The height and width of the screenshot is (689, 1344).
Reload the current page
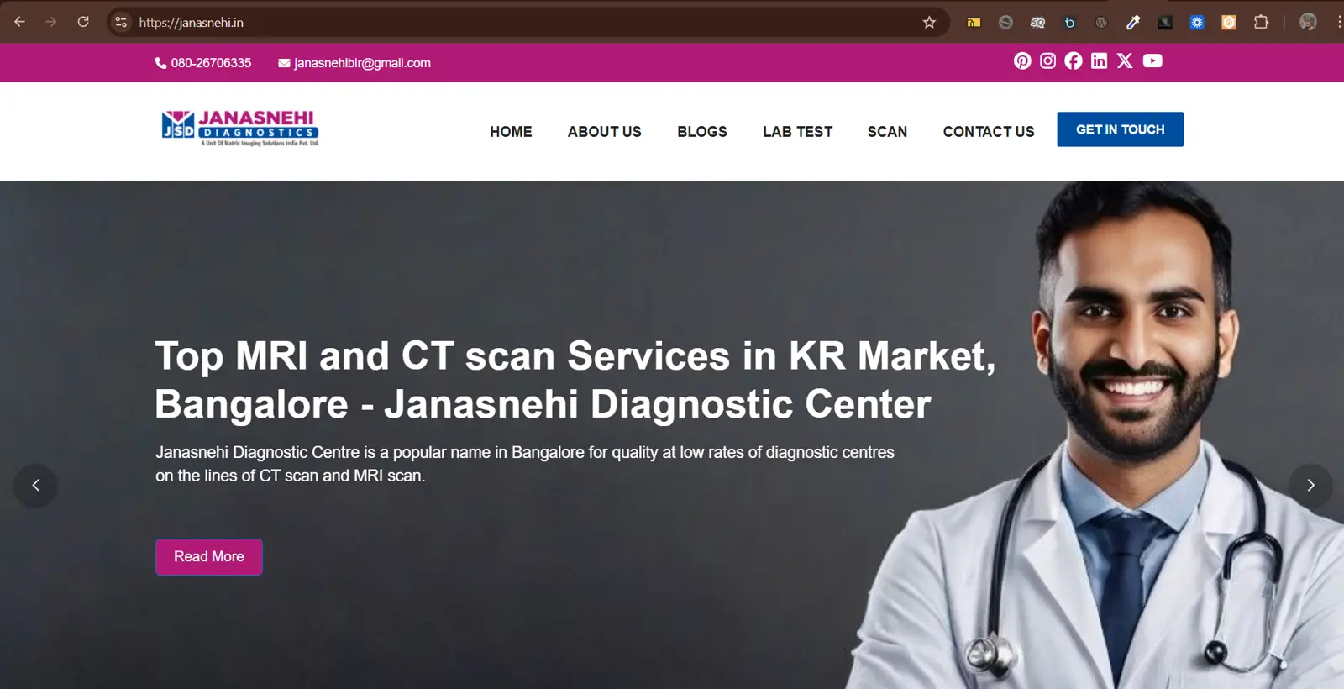[x=83, y=22]
